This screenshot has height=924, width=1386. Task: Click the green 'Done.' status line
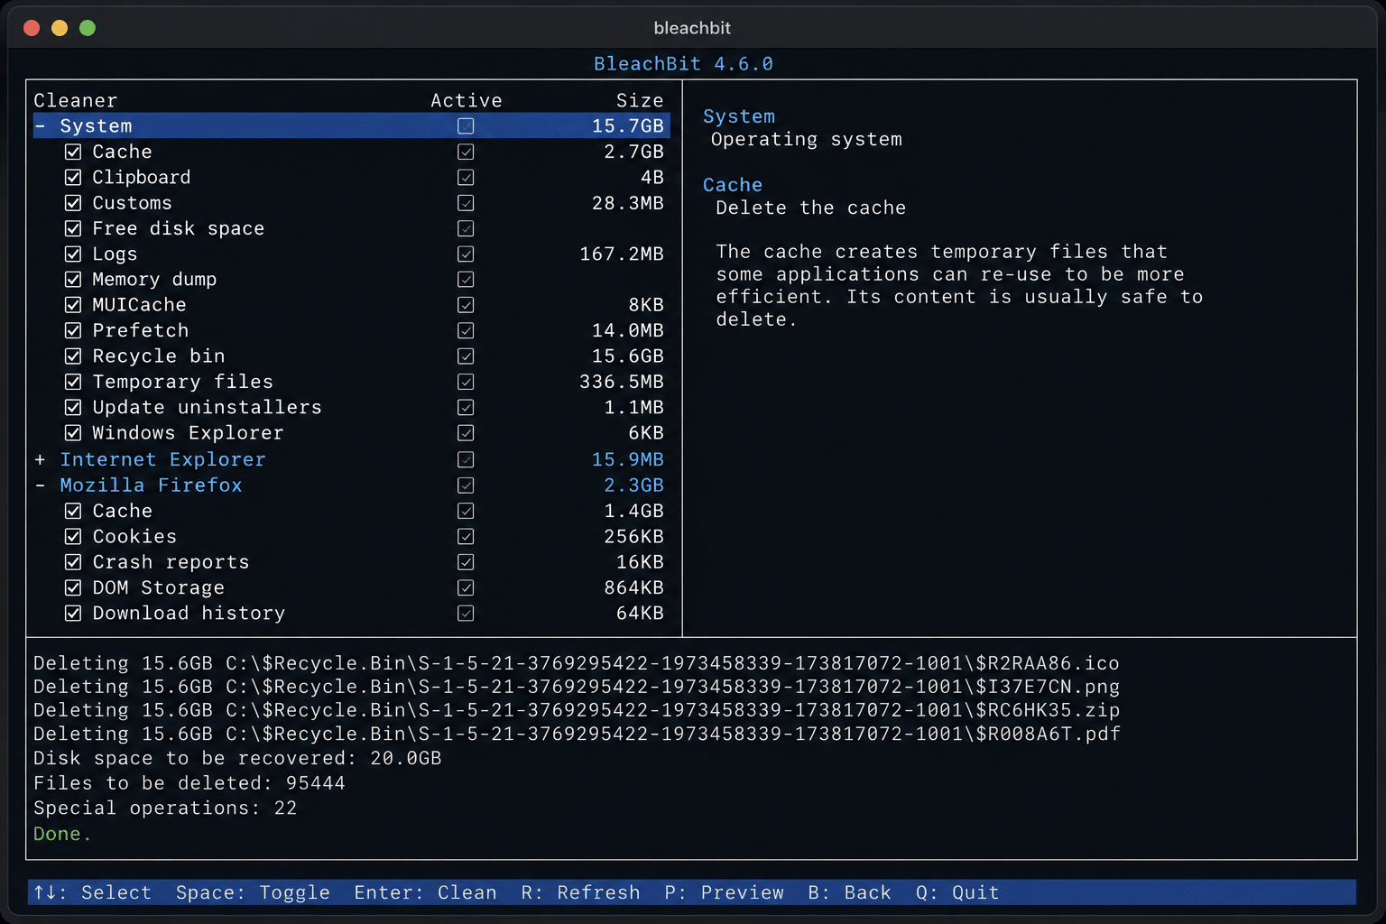pyautogui.click(x=62, y=834)
